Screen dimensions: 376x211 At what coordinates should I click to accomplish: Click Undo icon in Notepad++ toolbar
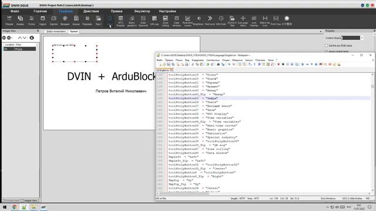(207, 64)
